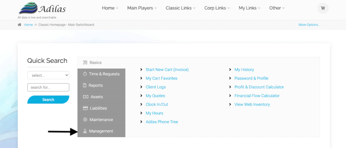Click the Basics tools icon
The image size is (346, 148).
85,63
